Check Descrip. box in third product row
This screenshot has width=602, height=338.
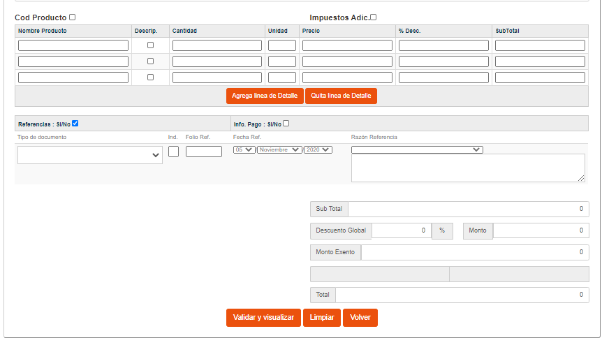151,78
